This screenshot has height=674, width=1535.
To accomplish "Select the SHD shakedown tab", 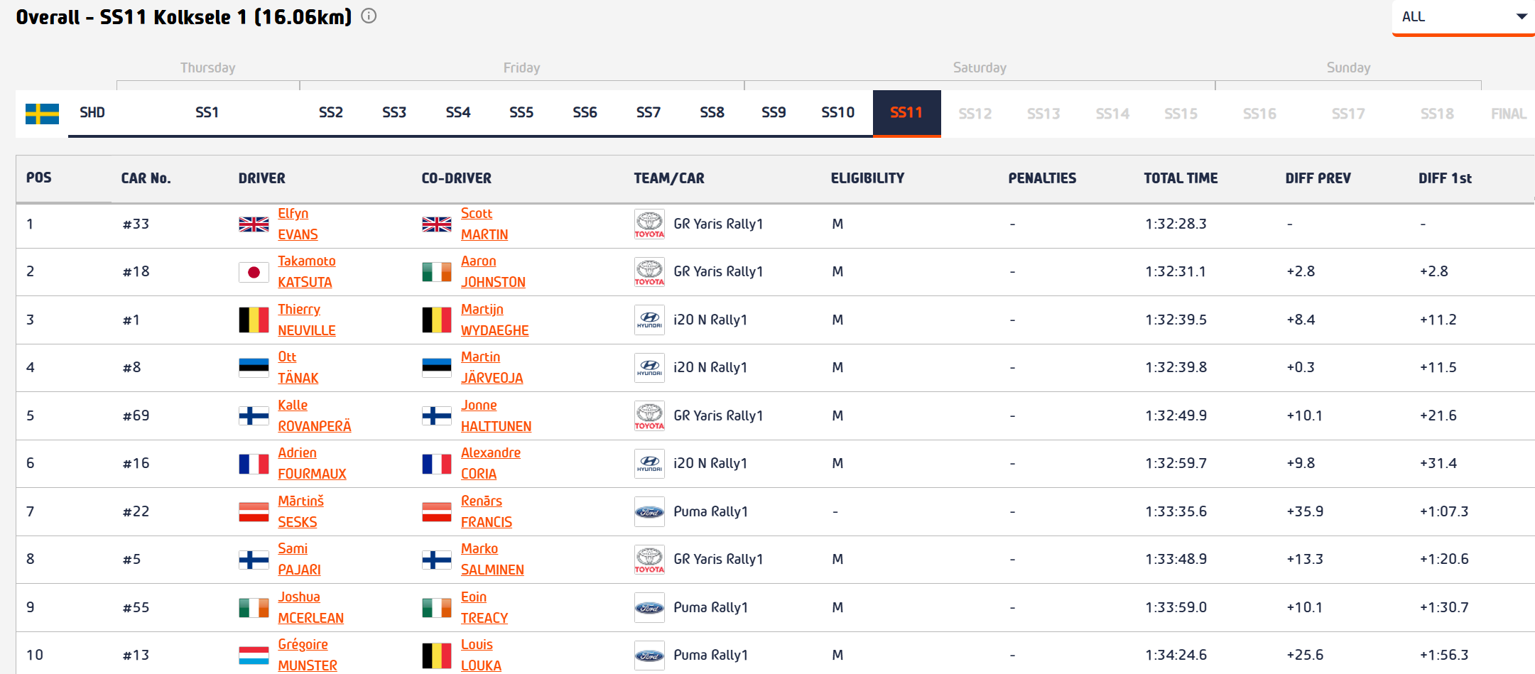I will [92, 113].
